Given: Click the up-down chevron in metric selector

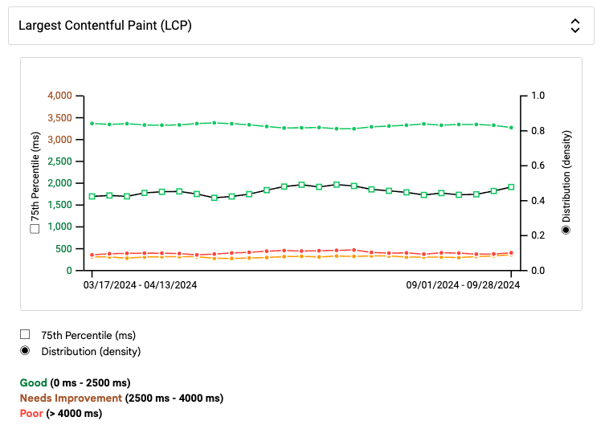Looking at the screenshot, I should (x=575, y=26).
